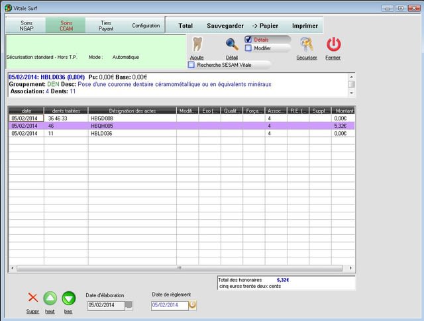Click the tooth icon to add an act
The height and width of the screenshot is (321, 424).
coord(196,44)
